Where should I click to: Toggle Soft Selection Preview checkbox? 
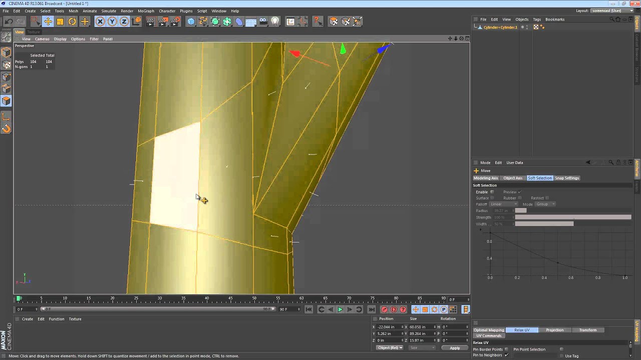coord(519,192)
